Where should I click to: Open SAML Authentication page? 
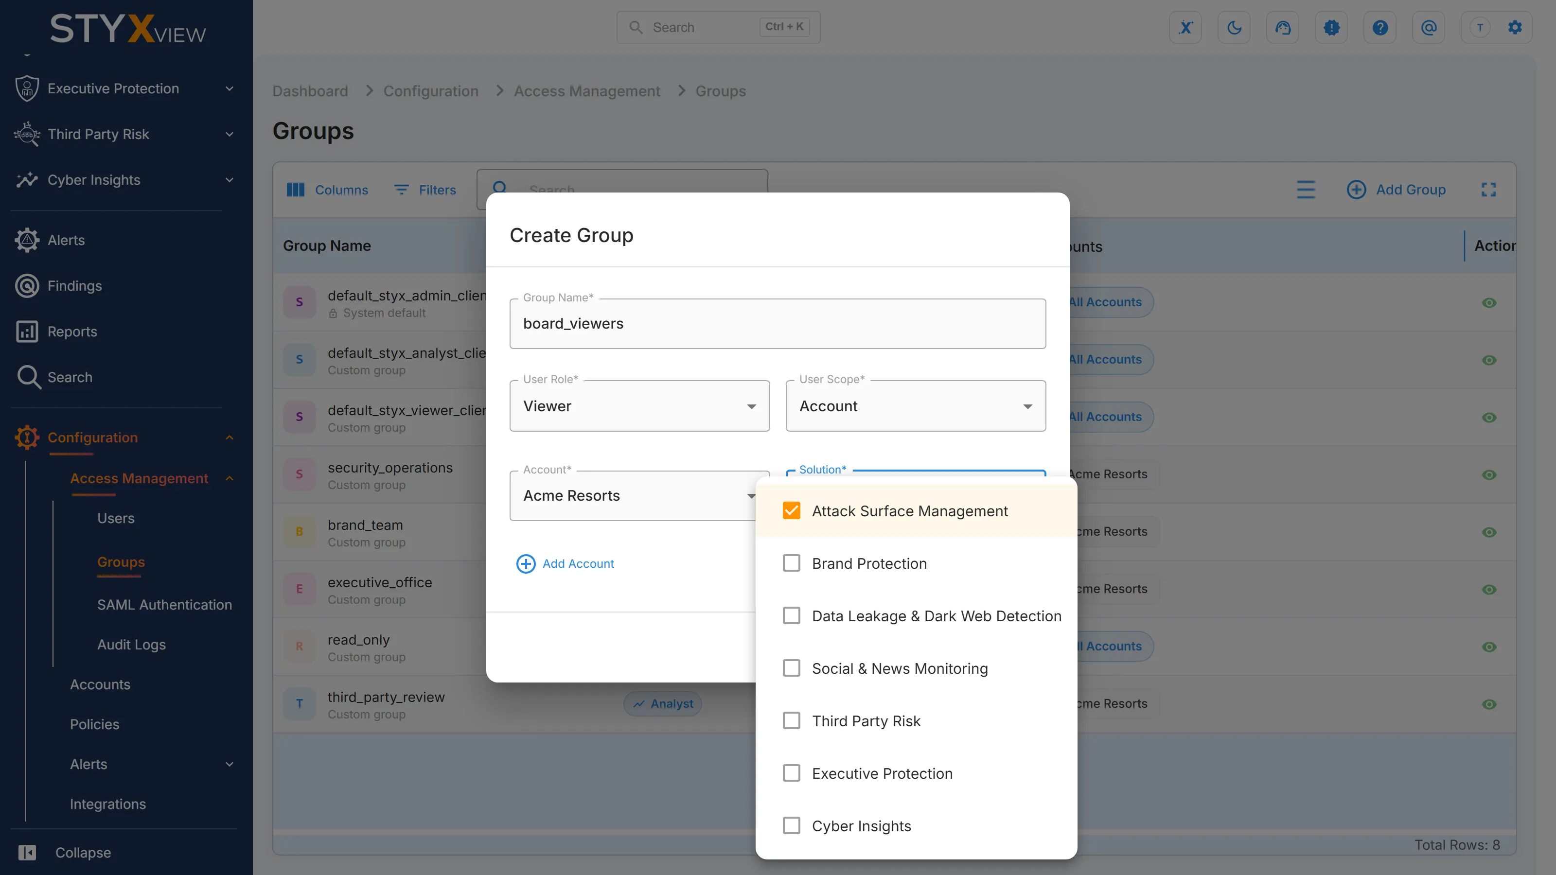(x=164, y=604)
